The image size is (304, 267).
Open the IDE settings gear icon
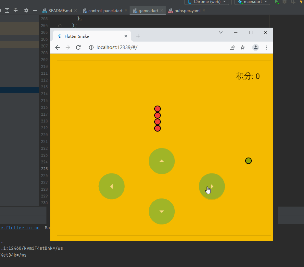tap(26, 10)
